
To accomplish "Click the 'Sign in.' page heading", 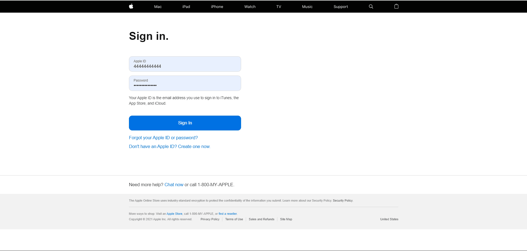I will (x=149, y=36).
